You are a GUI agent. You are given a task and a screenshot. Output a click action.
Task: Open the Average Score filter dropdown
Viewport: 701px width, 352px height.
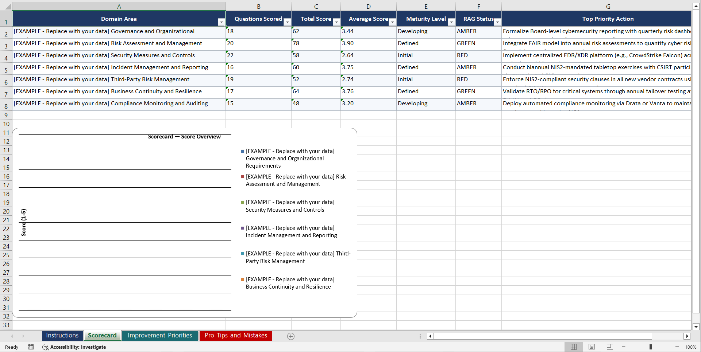point(392,22)
